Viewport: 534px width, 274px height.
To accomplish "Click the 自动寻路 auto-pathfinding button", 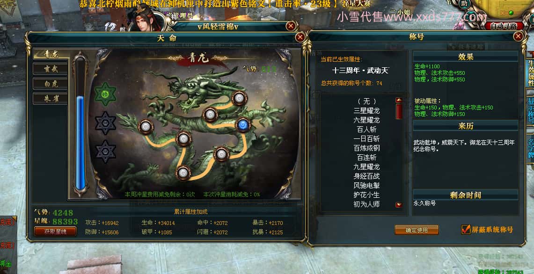I will [x=505, y=26].
